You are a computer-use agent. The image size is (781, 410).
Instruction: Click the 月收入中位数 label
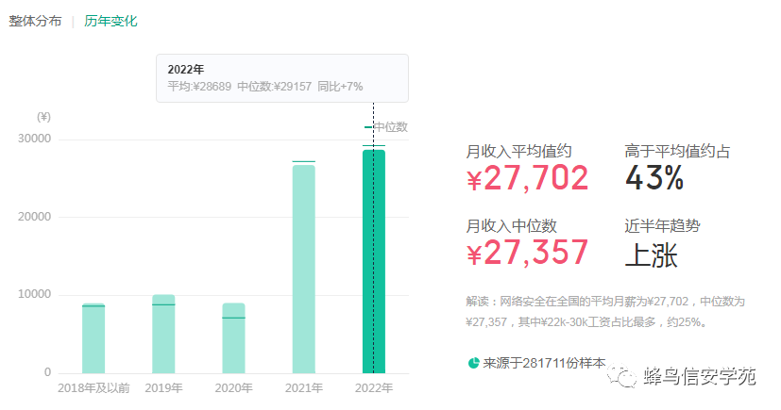click(511, 226)
